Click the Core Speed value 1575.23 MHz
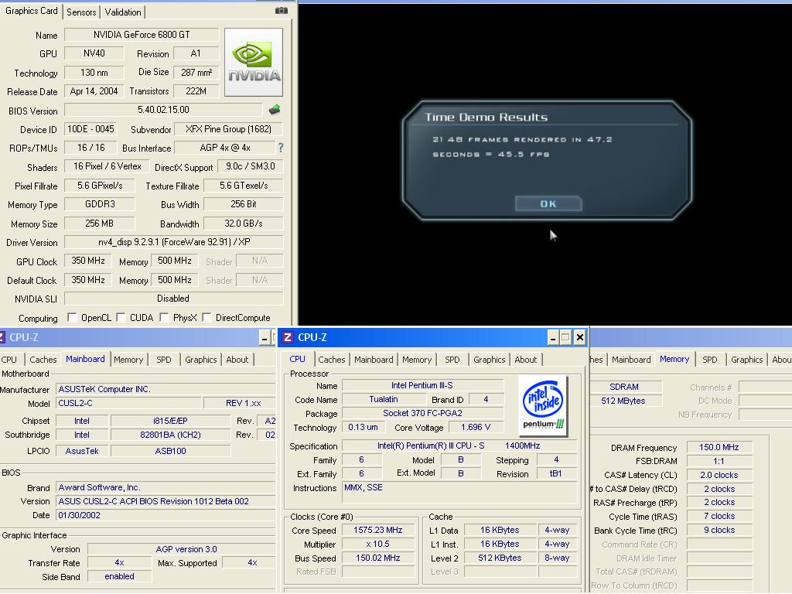 click(377, 530)
